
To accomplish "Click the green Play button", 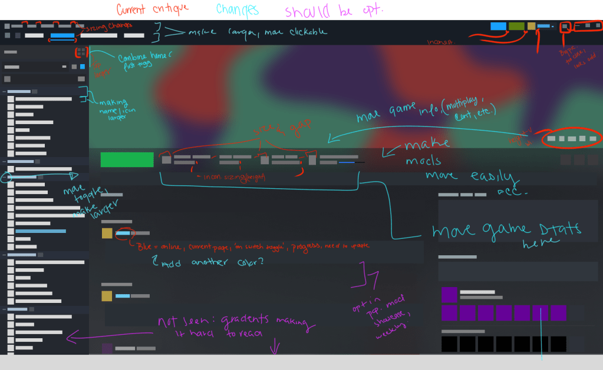I will pyautogui.click(x=127, y=159).
